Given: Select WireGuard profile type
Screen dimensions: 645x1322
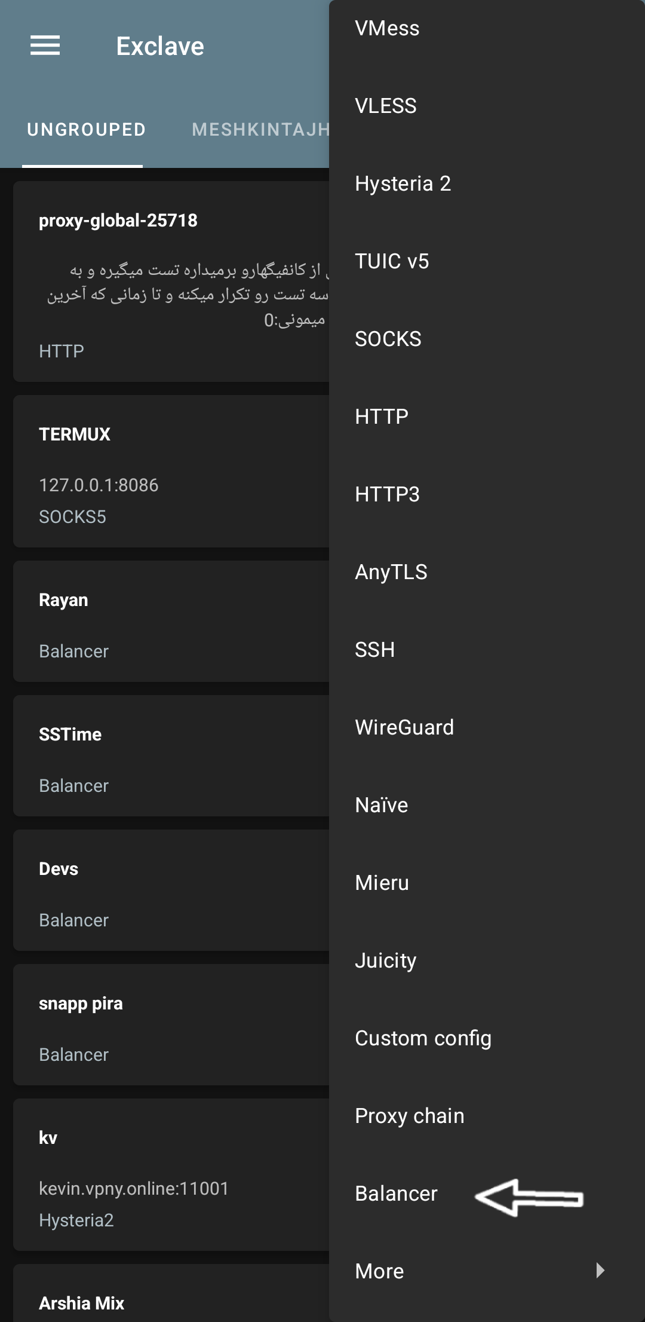Looking at the screenshot, I should (404, 728).
